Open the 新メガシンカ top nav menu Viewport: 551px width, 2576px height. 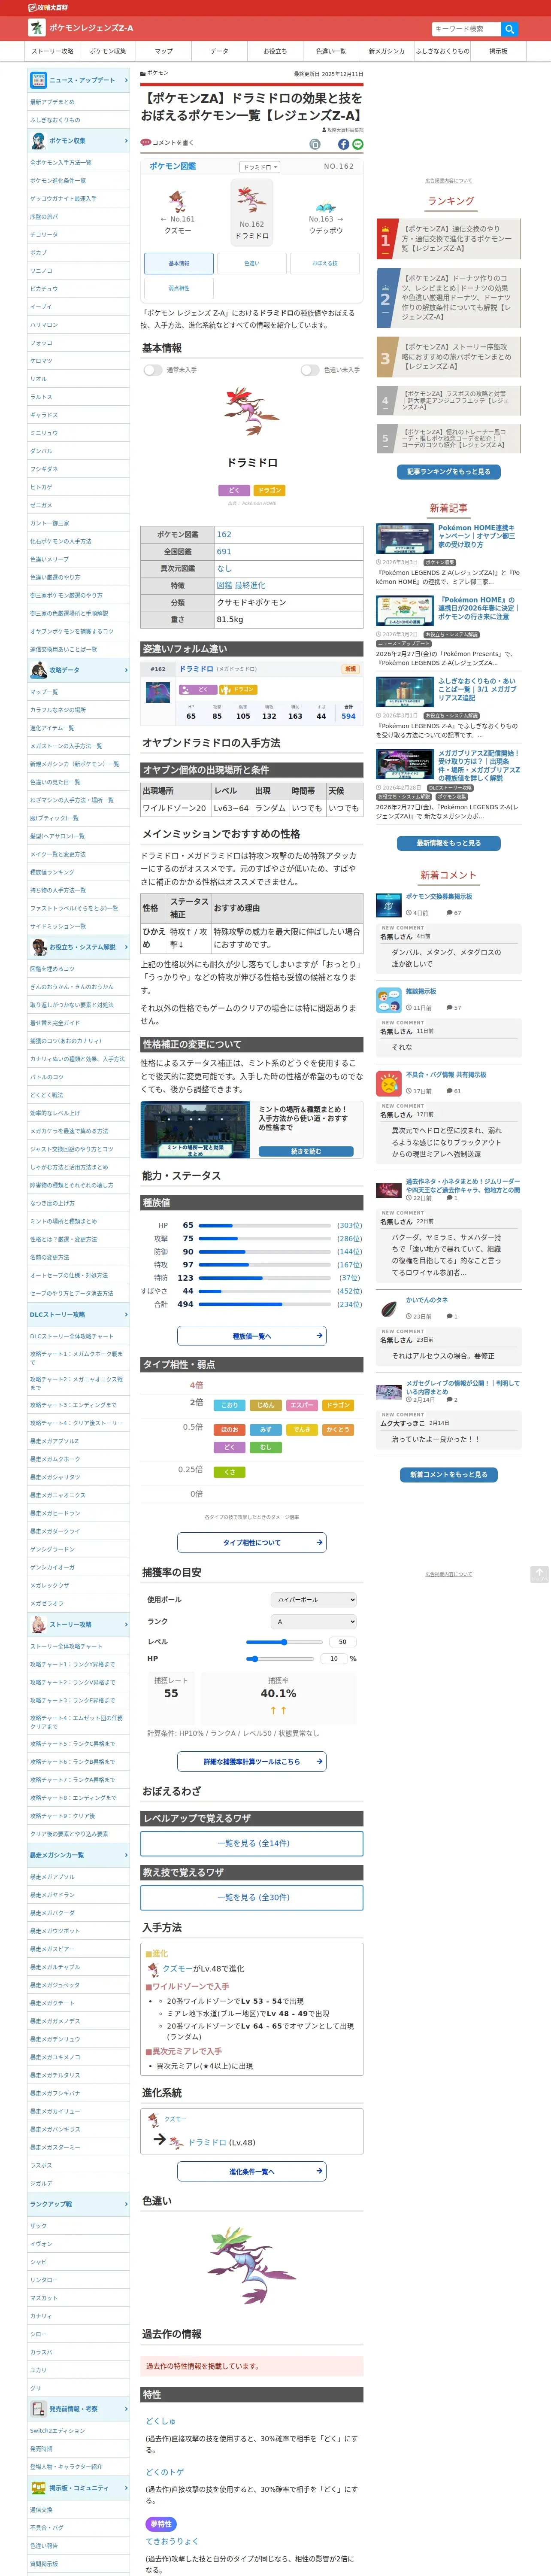click(387, 51)
